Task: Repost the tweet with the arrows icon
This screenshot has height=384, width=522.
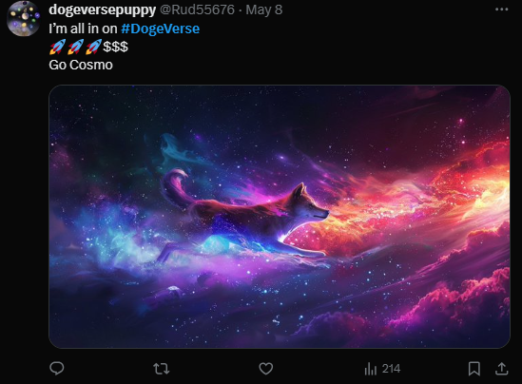Action: (161, 369)
